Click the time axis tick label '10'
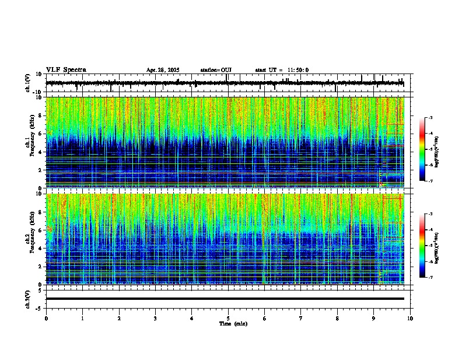The image size is (462, 357). point(410,318)
